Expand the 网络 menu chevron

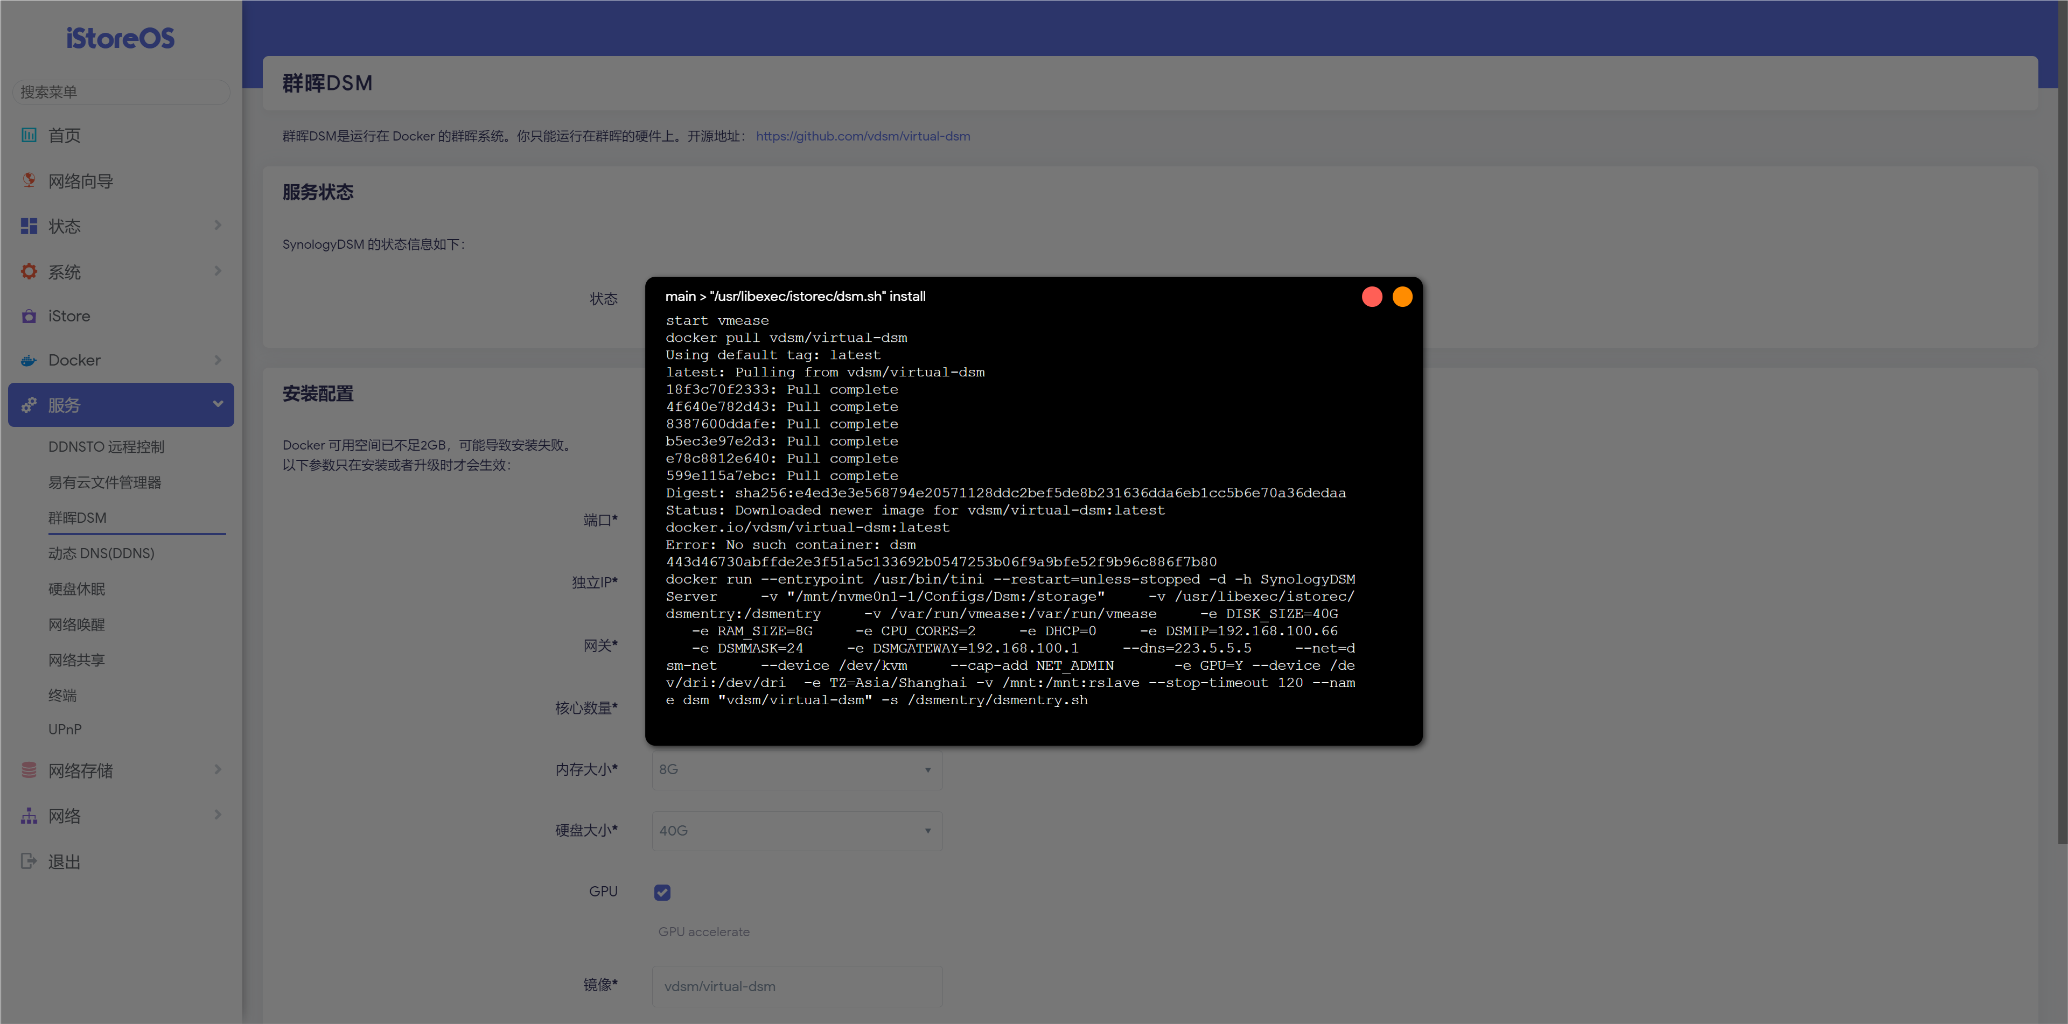click(218, 815)
